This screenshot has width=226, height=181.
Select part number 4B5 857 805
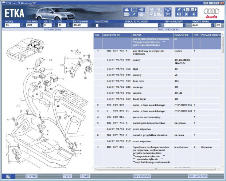point(115,147)
